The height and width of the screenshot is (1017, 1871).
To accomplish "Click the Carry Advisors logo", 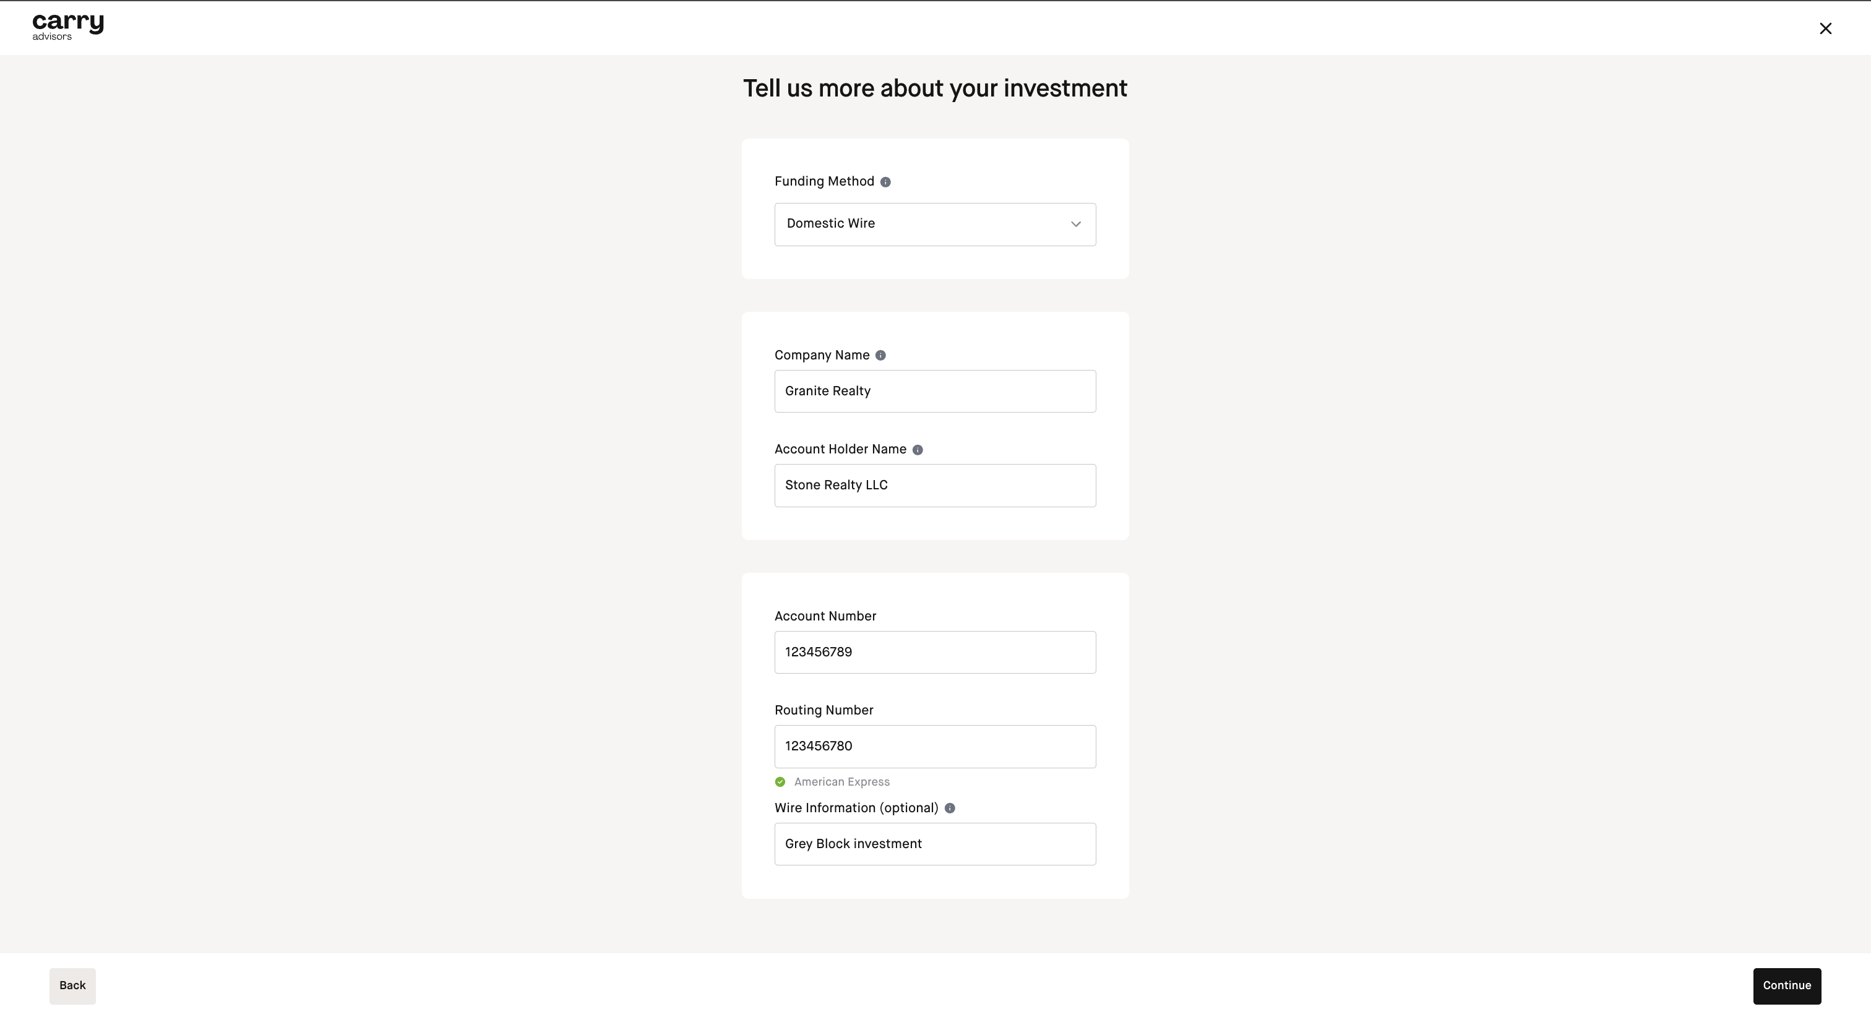I will click(67, 27).
